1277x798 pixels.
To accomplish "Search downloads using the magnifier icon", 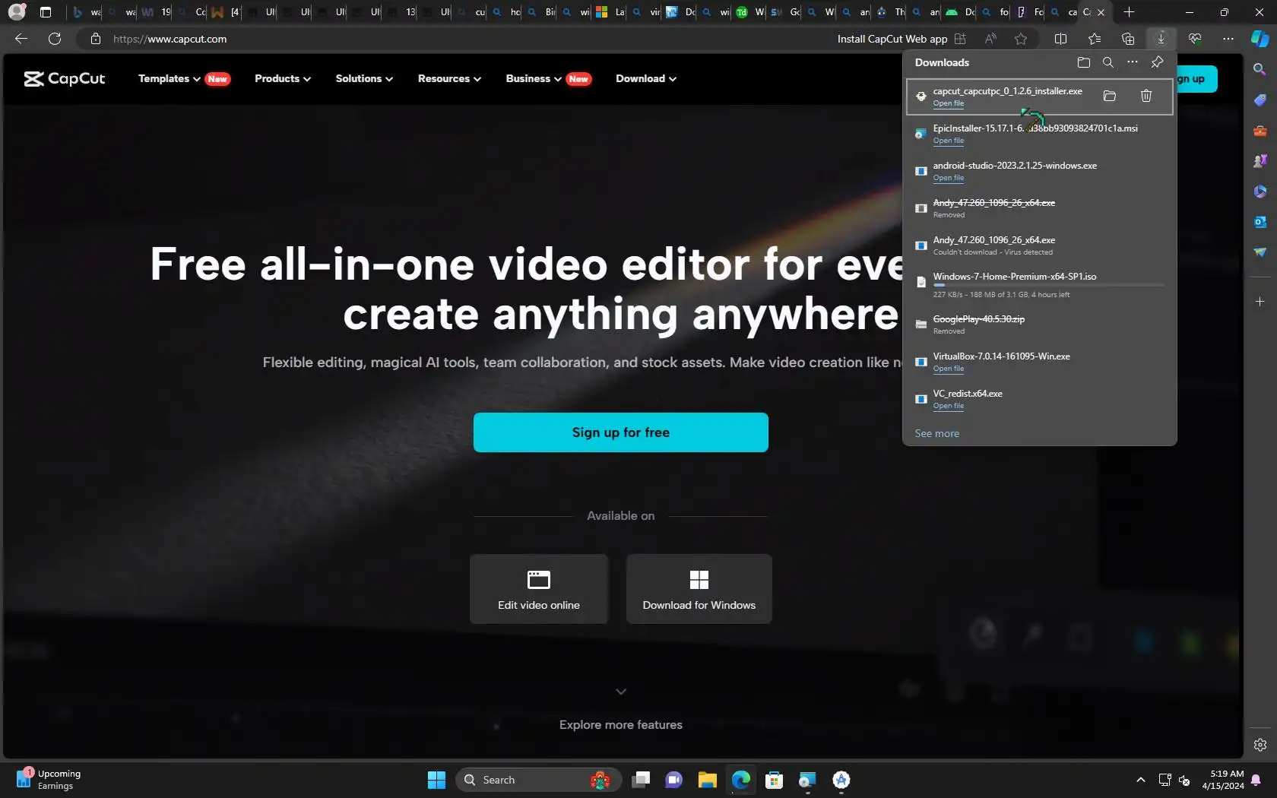I will tap(1108, 62).
